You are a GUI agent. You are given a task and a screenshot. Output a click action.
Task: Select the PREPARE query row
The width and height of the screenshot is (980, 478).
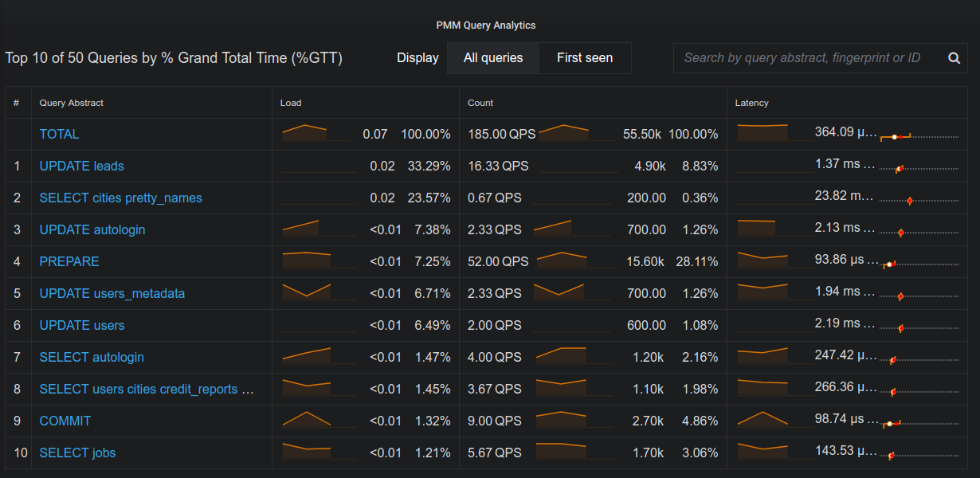[69, 261]
